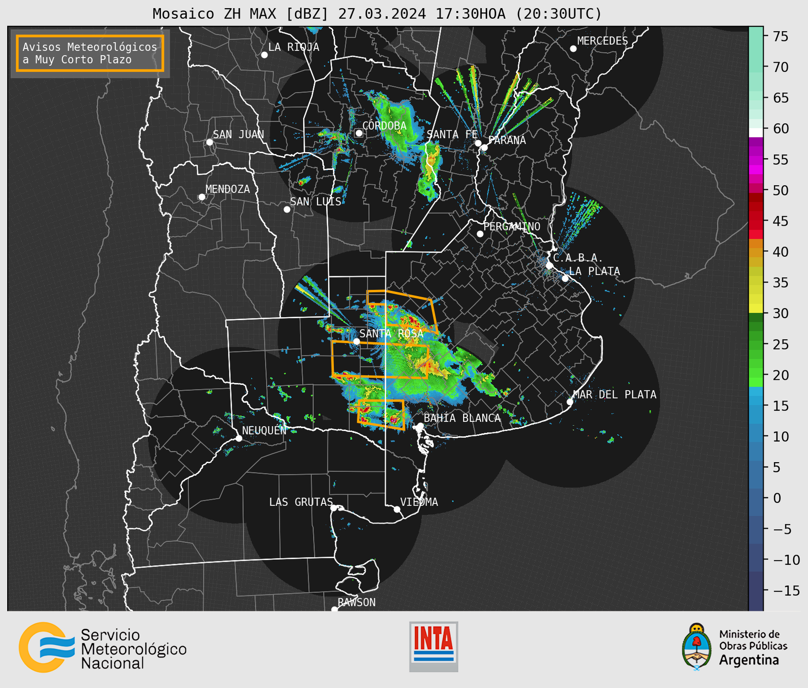Click the NEUQUÉN label
808x688 pixels.
264,431
